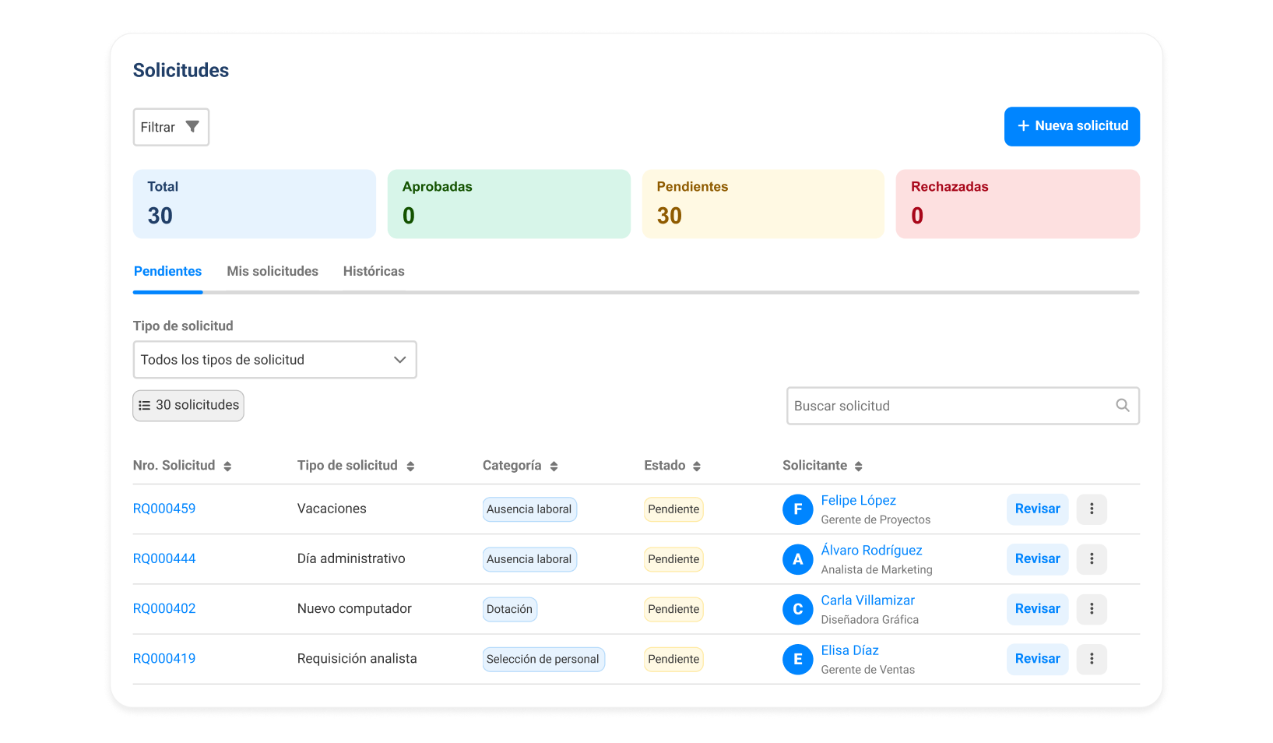Sort by Solicitante column header
Screen dimensions: 1273x743
point(858,467)
